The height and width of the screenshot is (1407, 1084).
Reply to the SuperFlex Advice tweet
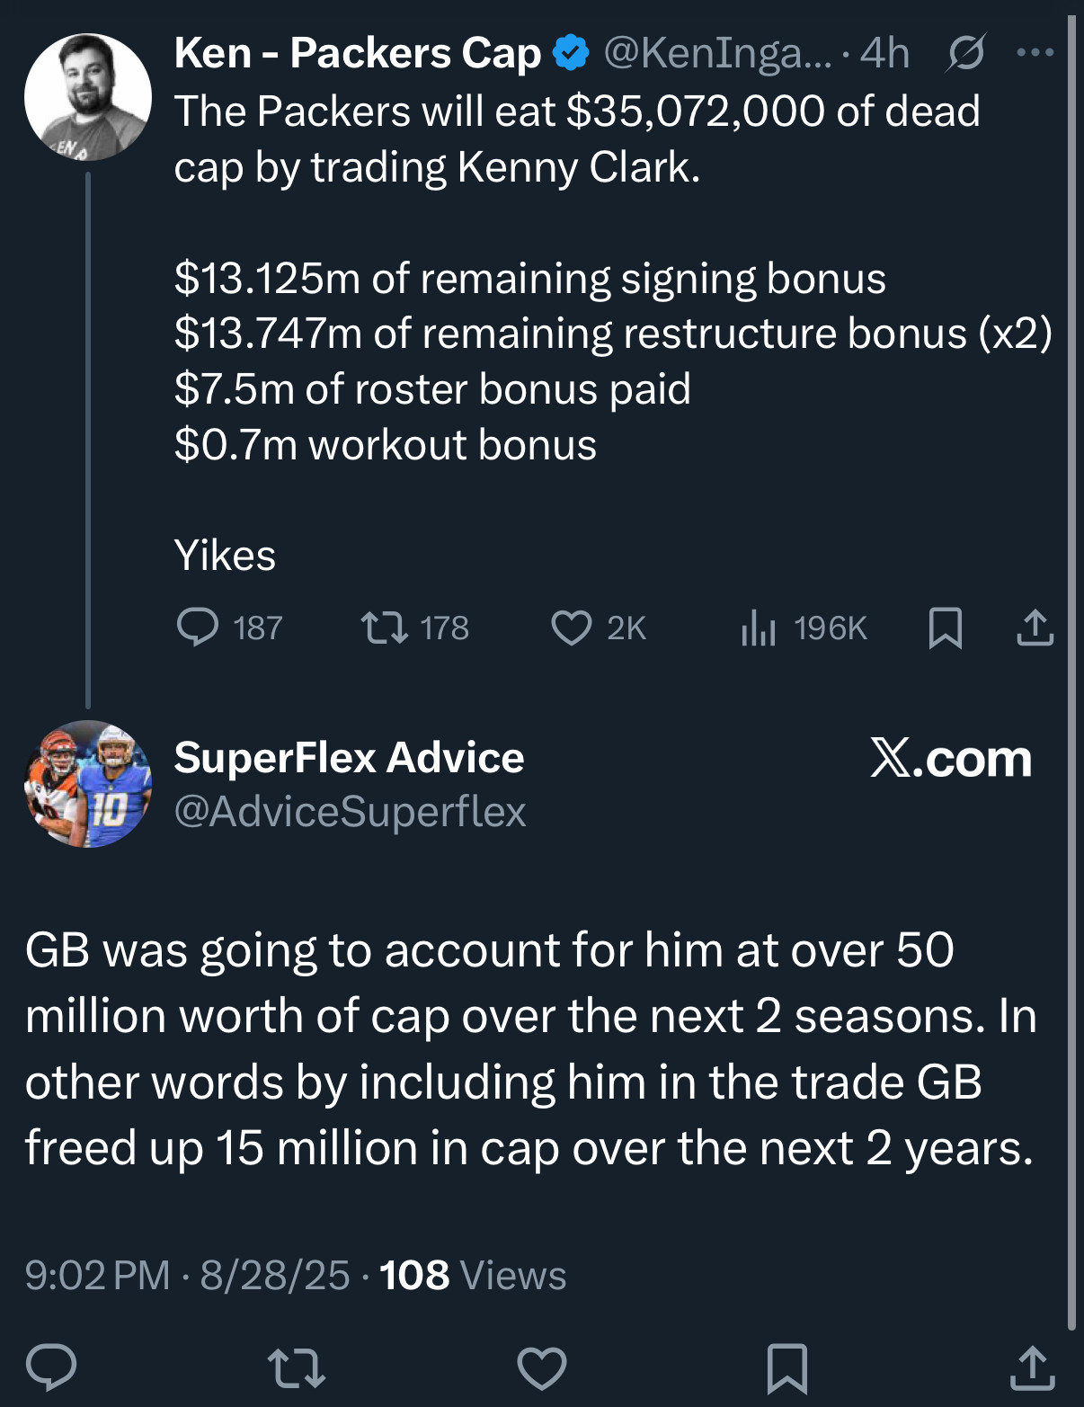[x=51, y=1367]
